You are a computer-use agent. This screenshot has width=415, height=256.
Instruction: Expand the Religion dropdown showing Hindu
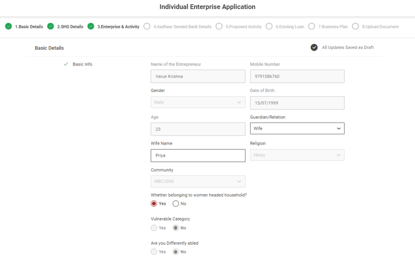[x=297, y=155]
